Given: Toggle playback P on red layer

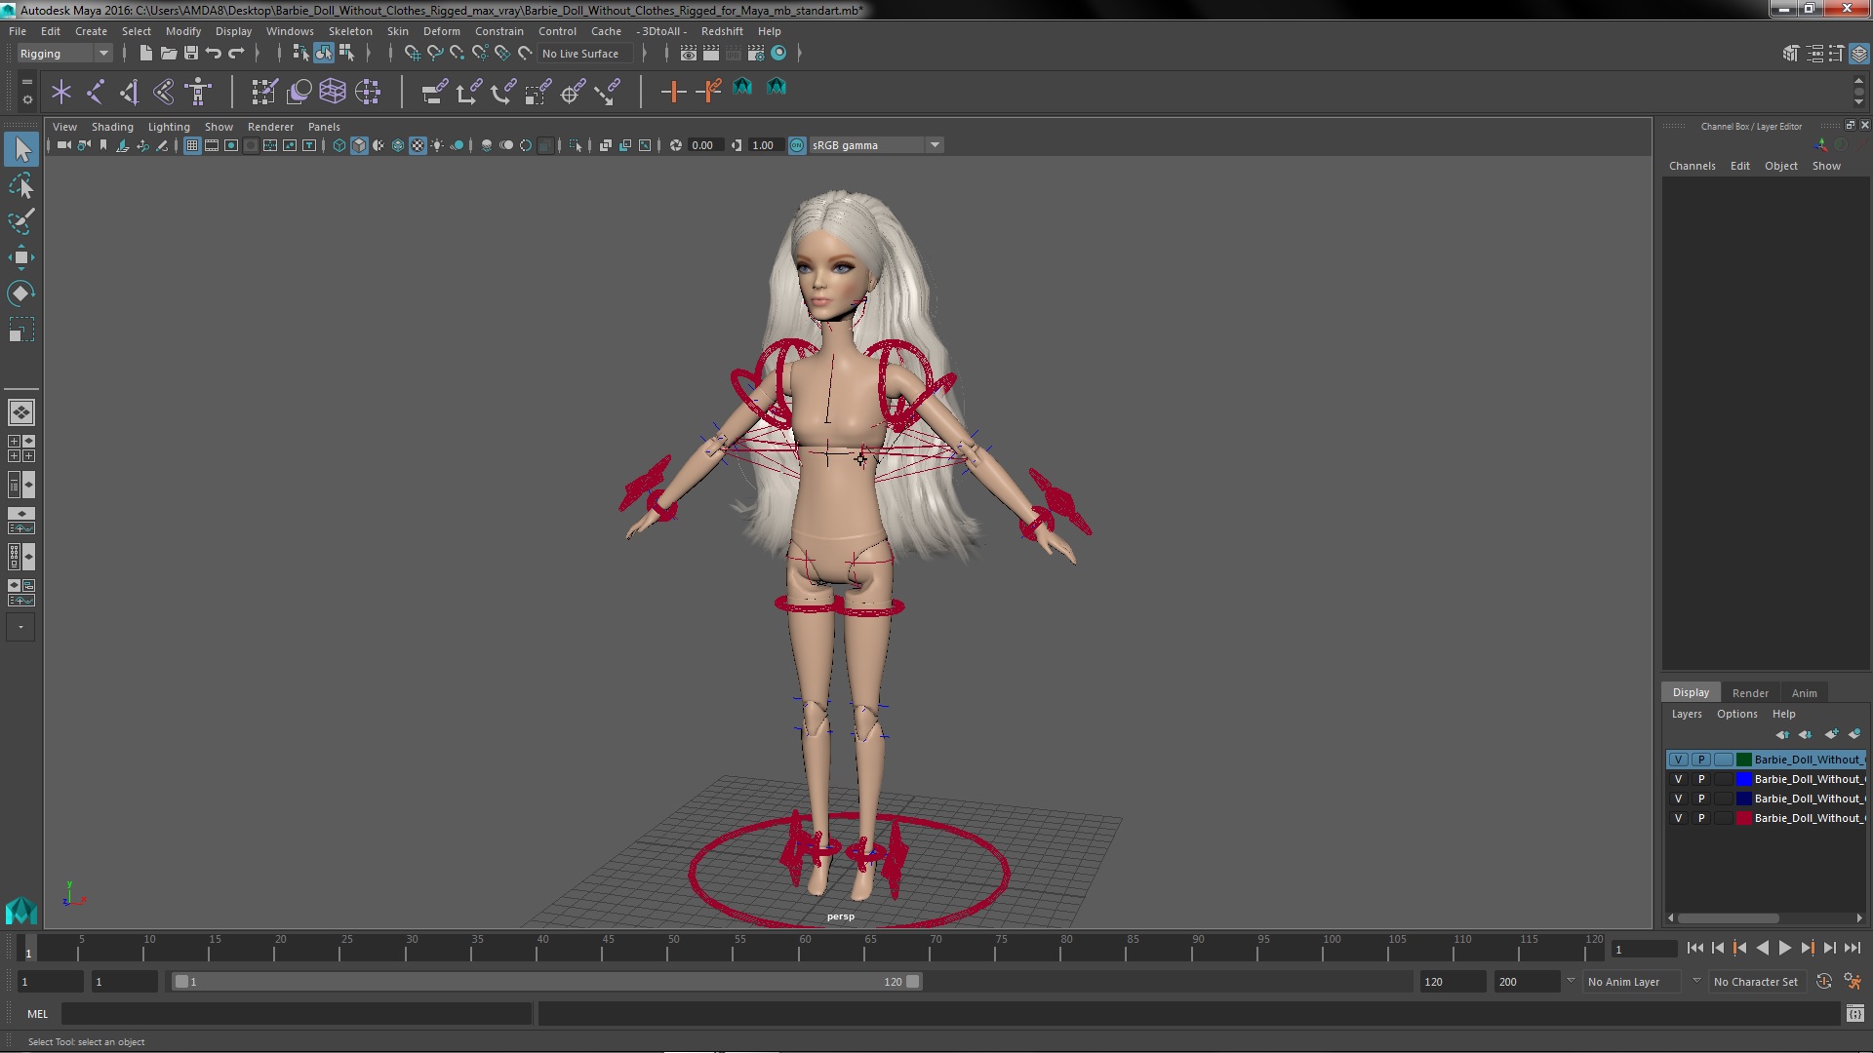Looking at the screenshot, I should (x=1701, y=818).
